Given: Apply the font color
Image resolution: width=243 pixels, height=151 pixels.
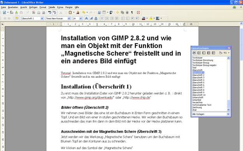Looking at the screenshot, I should click(144, 18).
